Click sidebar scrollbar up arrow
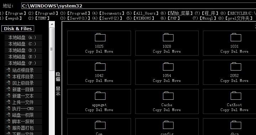The height and width of the screenshot is (135, 256). pos(52,24)
